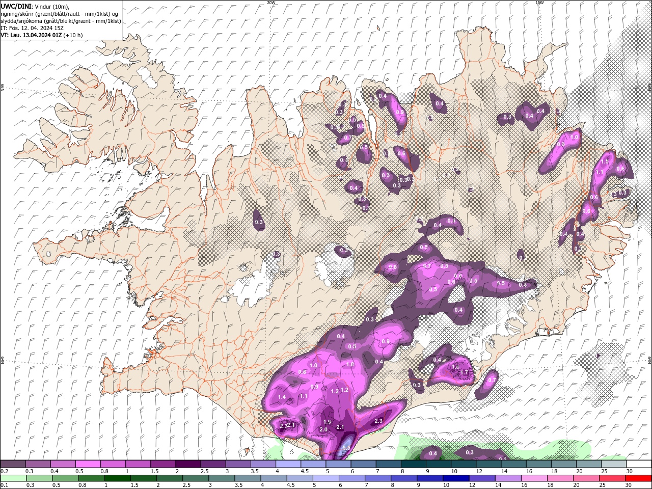Image resolution: width=652 pixels, height=489 pixels.
Task: Click the '1.4' snowfall value on the map
Action: coord(282,397)
